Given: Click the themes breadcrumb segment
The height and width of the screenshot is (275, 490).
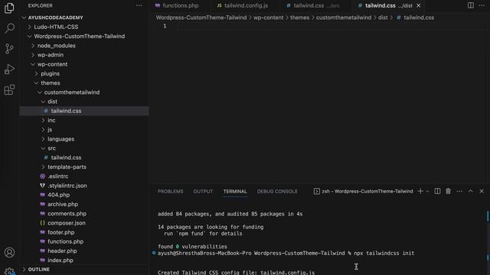Looking at the screenshot, I should point(299,18).
